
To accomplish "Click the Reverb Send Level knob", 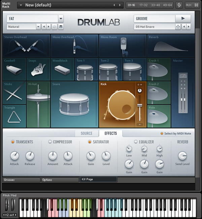I will (x=182, y=156).
